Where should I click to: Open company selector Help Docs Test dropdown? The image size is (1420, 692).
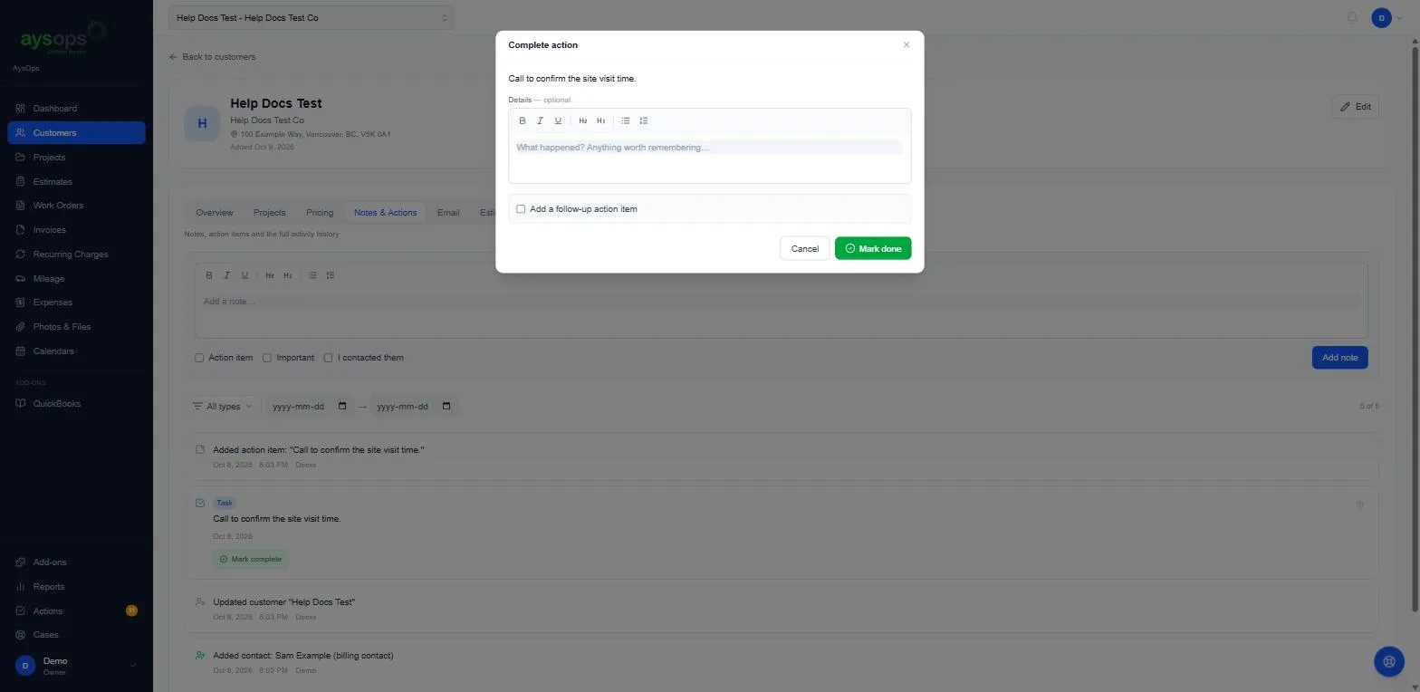[x=312, y=18]
